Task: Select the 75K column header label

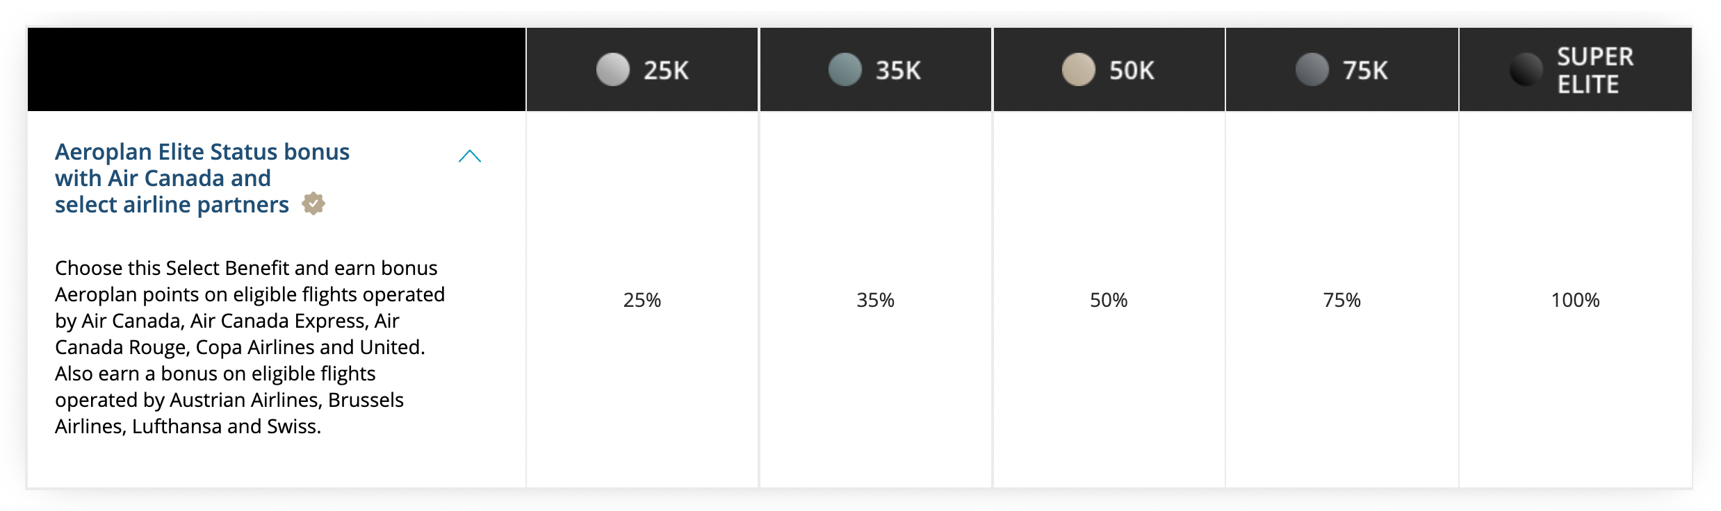Action: (x=1365, y=70)
